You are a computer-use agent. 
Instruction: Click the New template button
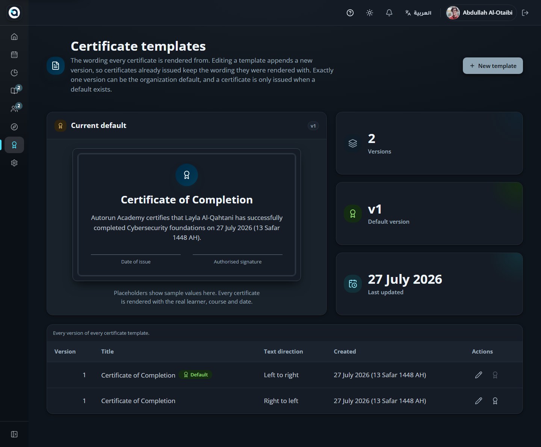[x=493, y=66]
